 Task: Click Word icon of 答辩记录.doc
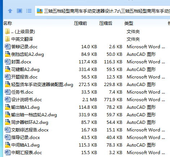click(8, 46)
